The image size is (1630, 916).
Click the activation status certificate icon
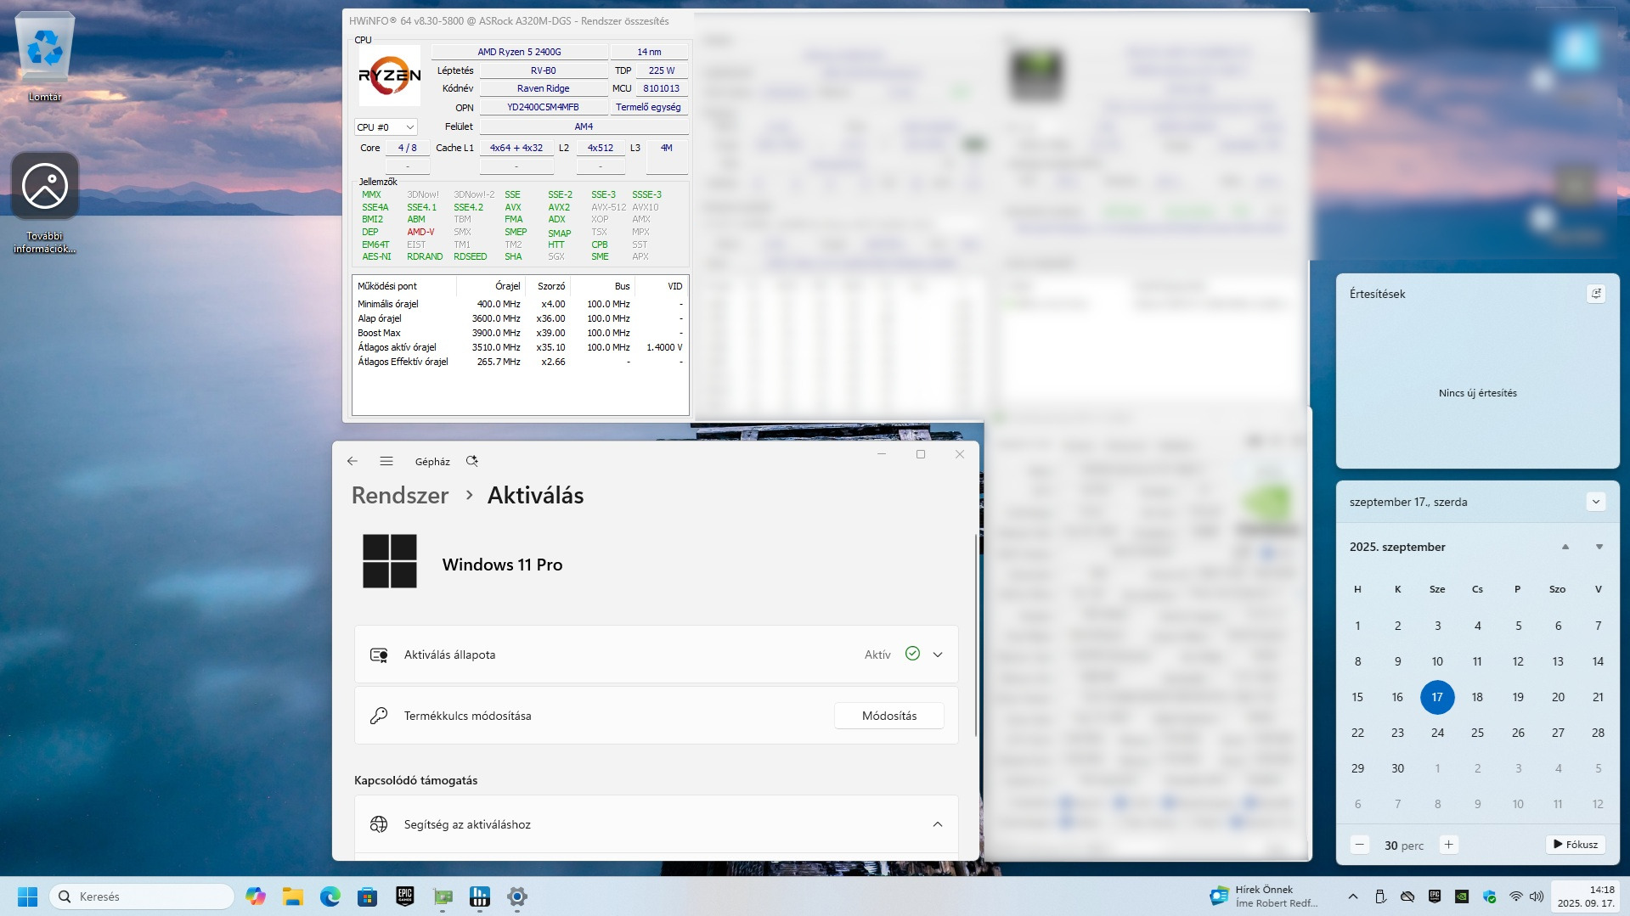(x=379, y=655)
